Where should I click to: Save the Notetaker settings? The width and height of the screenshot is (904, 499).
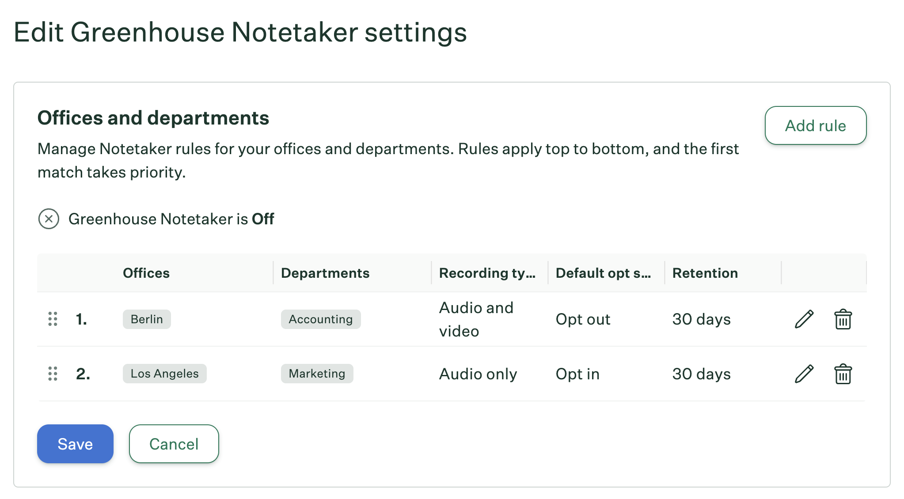[x=75, y=444]
